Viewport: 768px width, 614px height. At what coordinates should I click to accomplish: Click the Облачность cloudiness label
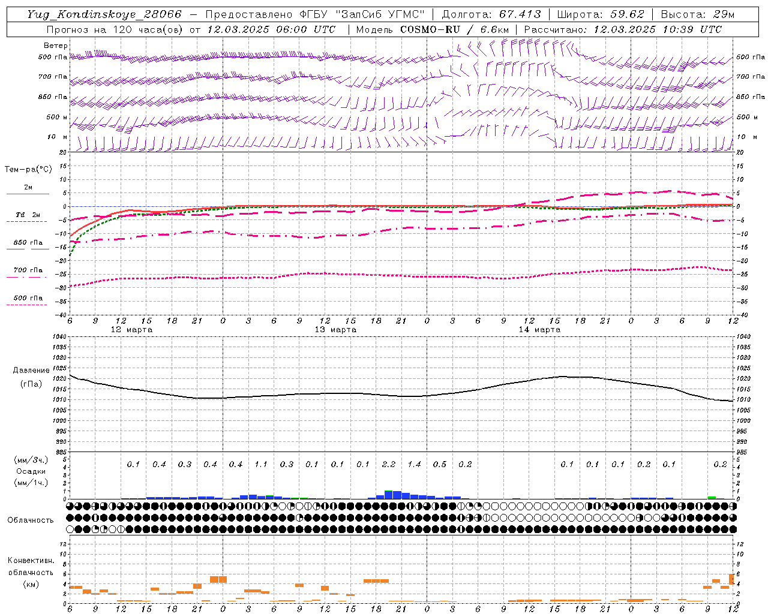tap(31, 520)
